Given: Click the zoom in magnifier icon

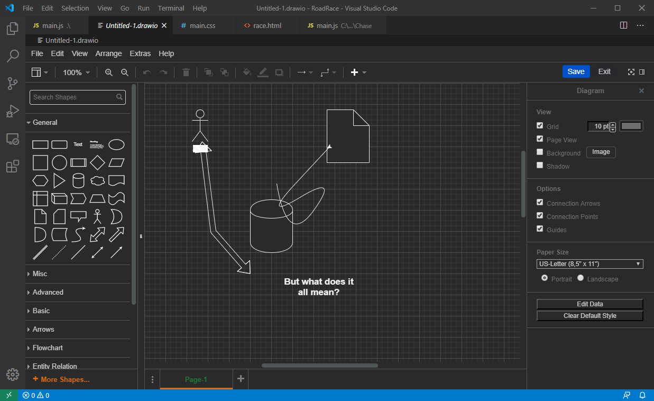Looking at the screenshot, I should click(109, 72).
